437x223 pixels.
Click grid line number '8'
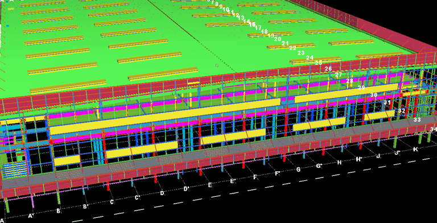[x=217, y=5]
